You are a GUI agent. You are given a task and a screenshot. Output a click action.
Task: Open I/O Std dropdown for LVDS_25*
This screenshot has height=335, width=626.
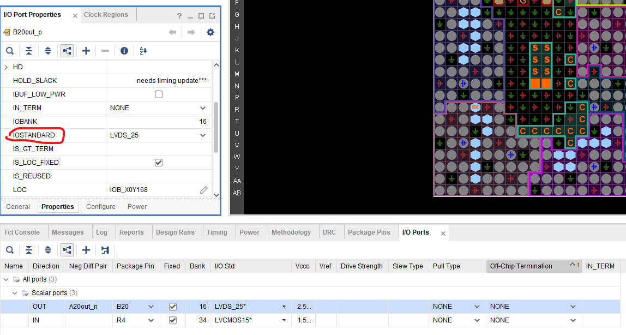coord(284,307)
